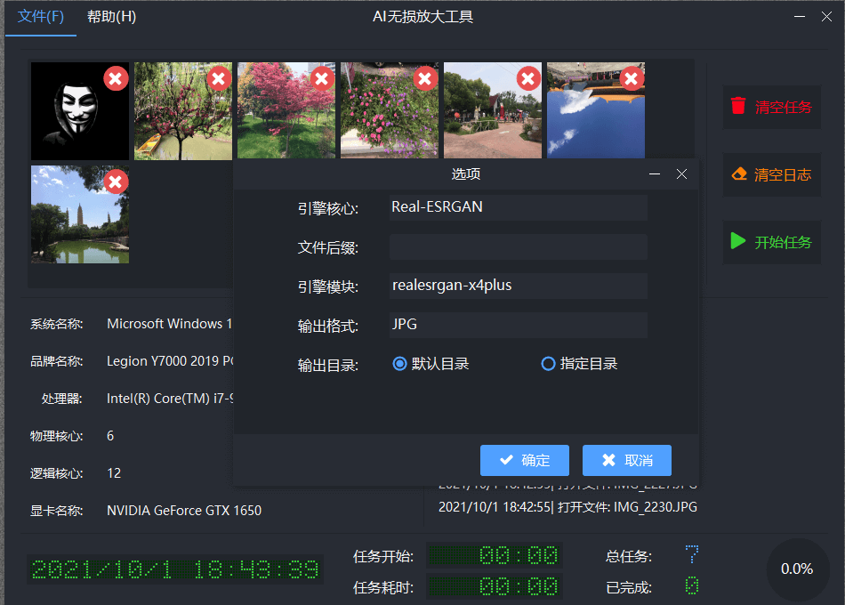The width and height of the screenshot is (845, 605).
Task: Select the 默认目录 radio option
Action: point(400,364)
